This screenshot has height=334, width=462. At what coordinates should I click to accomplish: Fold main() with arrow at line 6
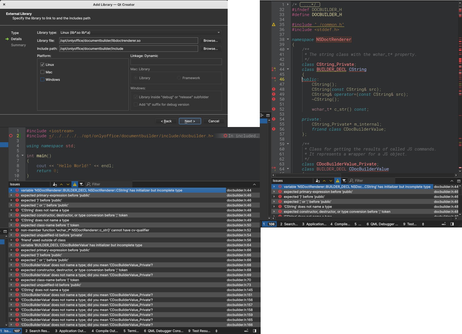tap(23, 156)
